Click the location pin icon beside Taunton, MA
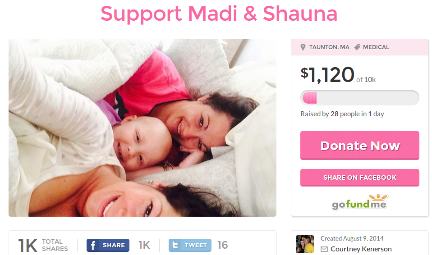432x255 pixels. point(303,47)
